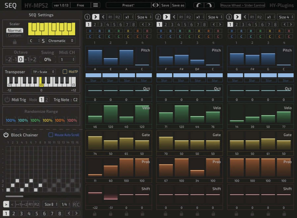
Task: Click the Save as button
Action: coord(178,5)
